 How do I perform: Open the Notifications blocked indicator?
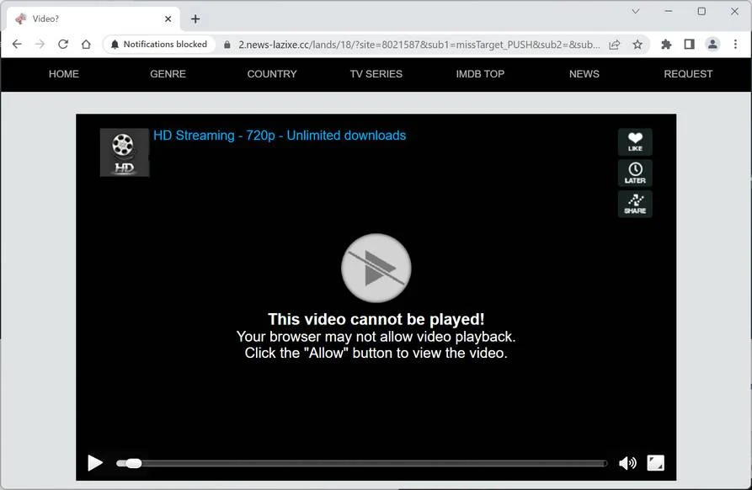click(x=159, y=44)
